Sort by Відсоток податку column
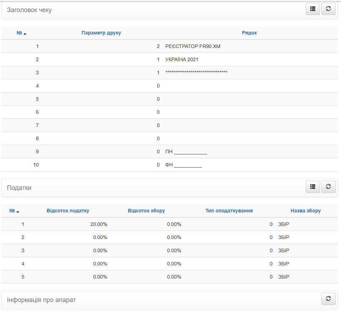Image resolution: width=341 pixels, height=312 pixels. (68, 211)
